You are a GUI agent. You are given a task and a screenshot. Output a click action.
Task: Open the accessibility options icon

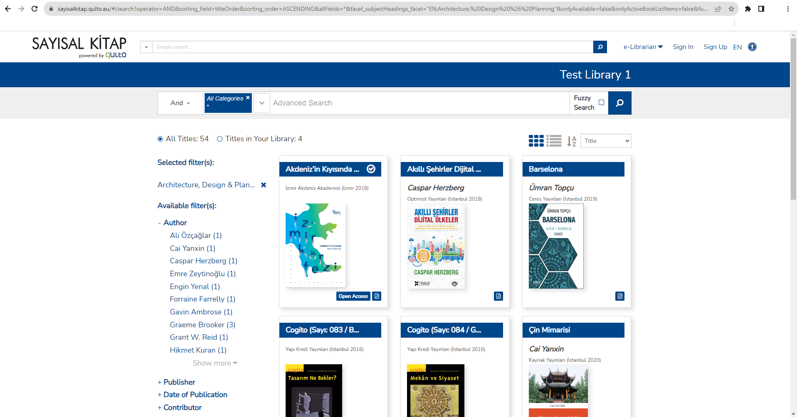(x=752, y=47)
